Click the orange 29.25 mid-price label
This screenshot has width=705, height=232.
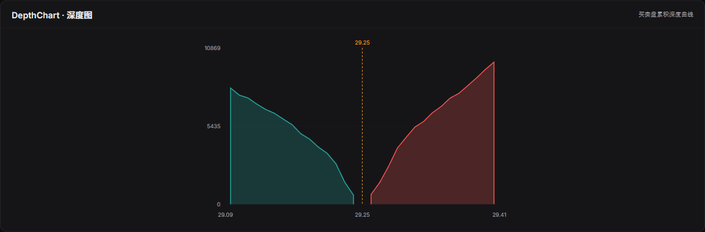coord(362,43)
